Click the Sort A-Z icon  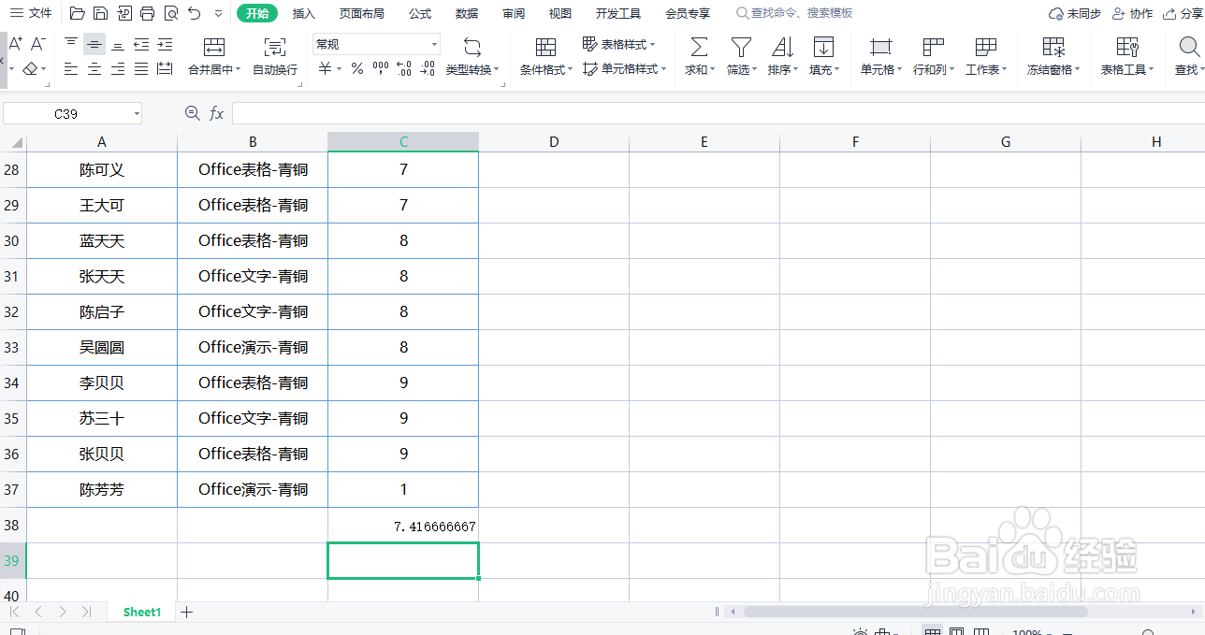point(782,47)
